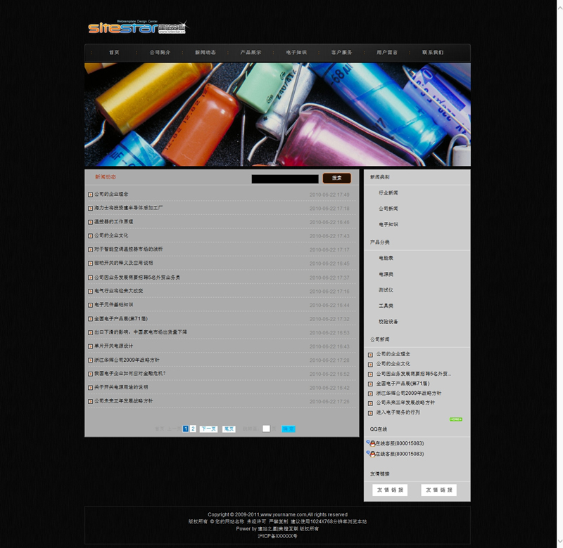
Task: Click arrow icon beside 电子元件基础知识 article
Action: pos(90,306)
